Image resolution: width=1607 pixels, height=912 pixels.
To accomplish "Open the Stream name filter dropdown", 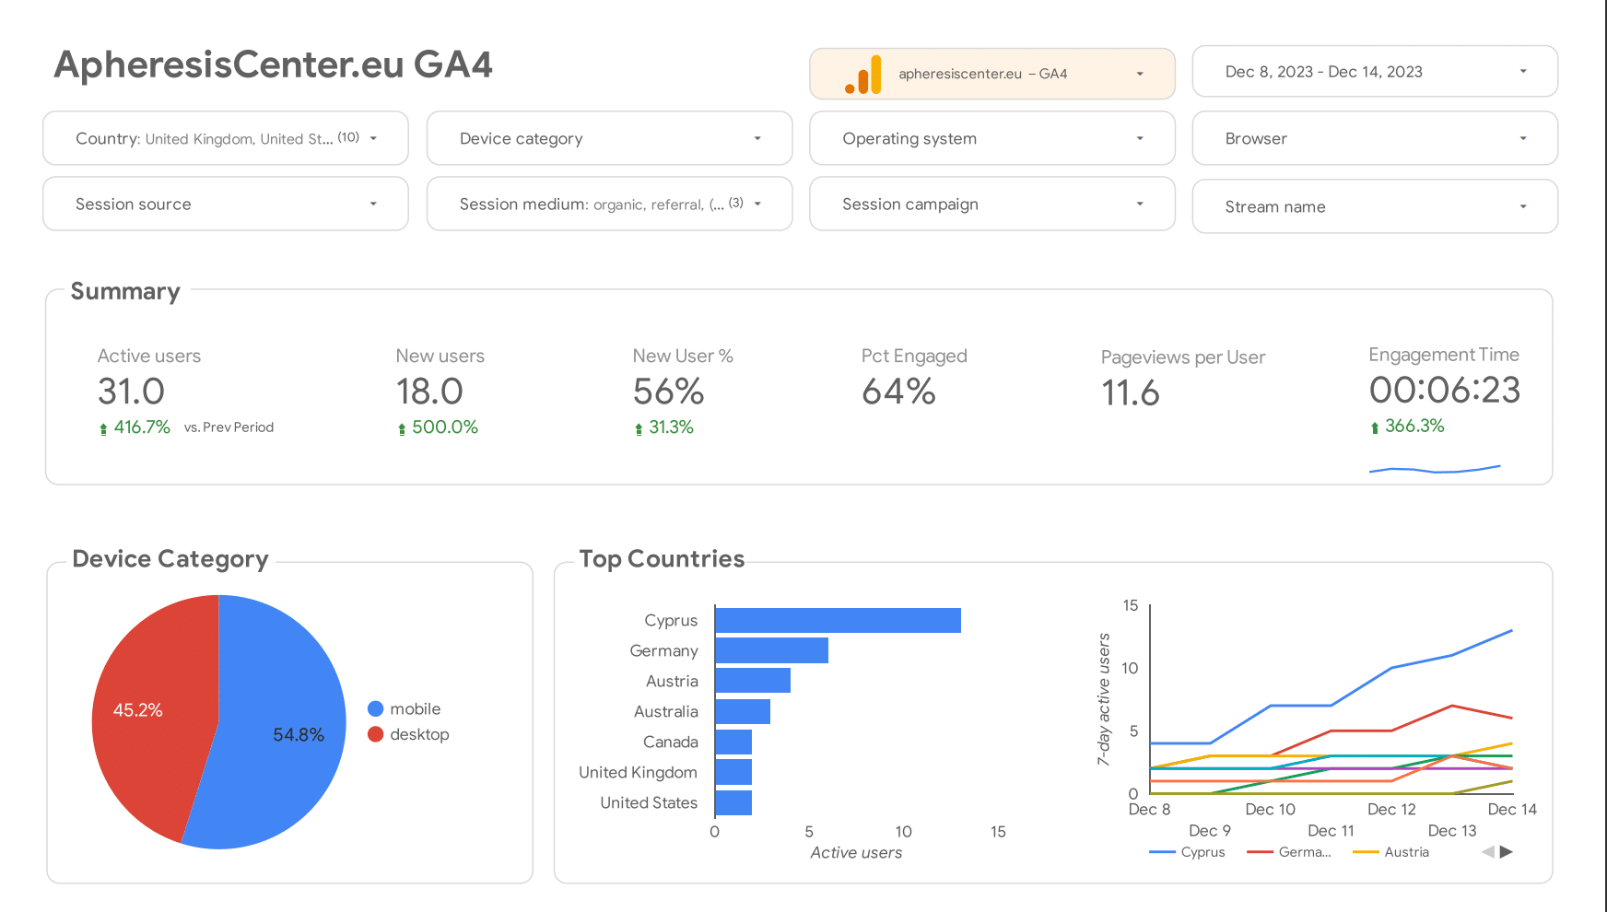I will [1375, 206].
